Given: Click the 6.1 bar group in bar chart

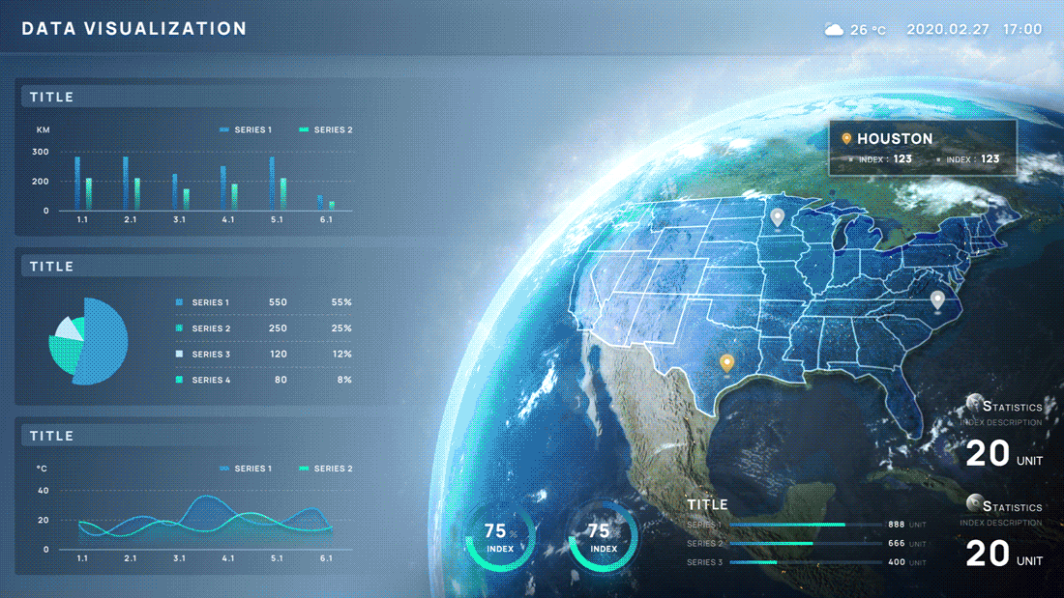Looking at the screenshot, I should pos(326,202).
